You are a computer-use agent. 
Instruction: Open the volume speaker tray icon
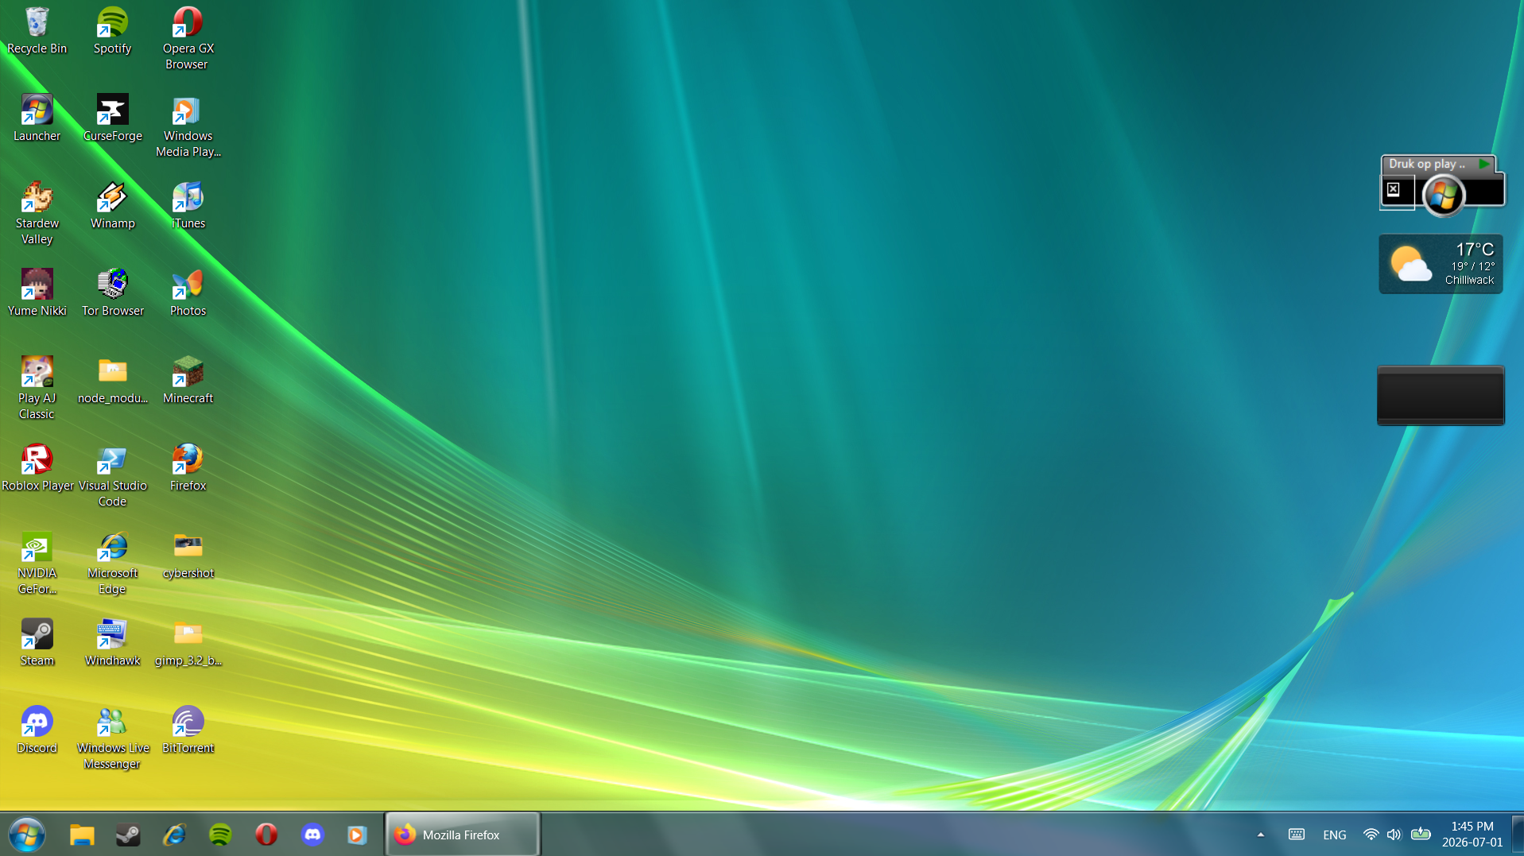[x=1394, y=835]
